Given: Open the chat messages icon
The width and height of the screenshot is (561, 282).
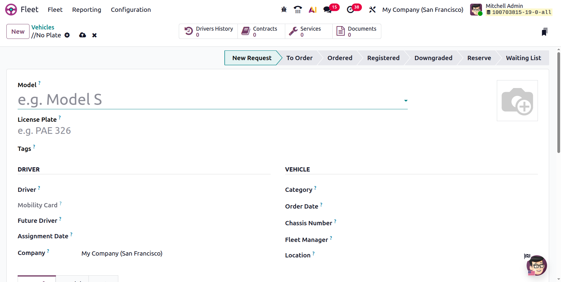Looking at the screenshot, I should 327,10.
